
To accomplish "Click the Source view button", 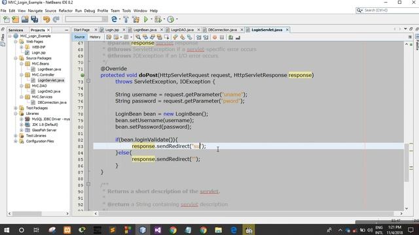I will click(79, 37).
